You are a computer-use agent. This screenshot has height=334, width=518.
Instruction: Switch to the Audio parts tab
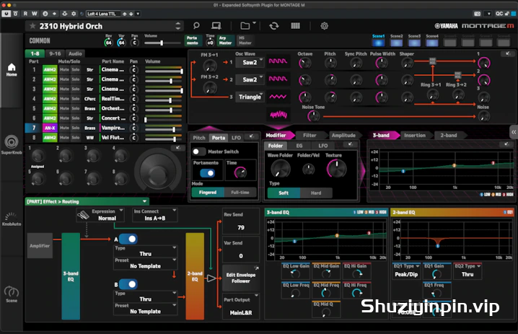tap(75, 53)
